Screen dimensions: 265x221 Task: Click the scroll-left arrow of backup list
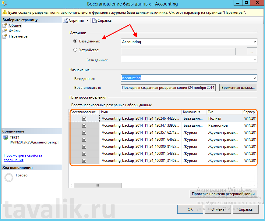[x=72, y=185]
